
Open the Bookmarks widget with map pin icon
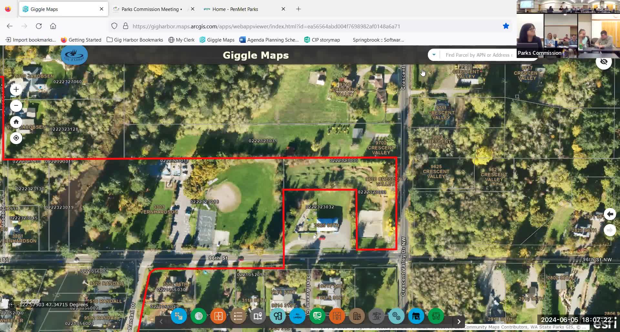(258, 316)
